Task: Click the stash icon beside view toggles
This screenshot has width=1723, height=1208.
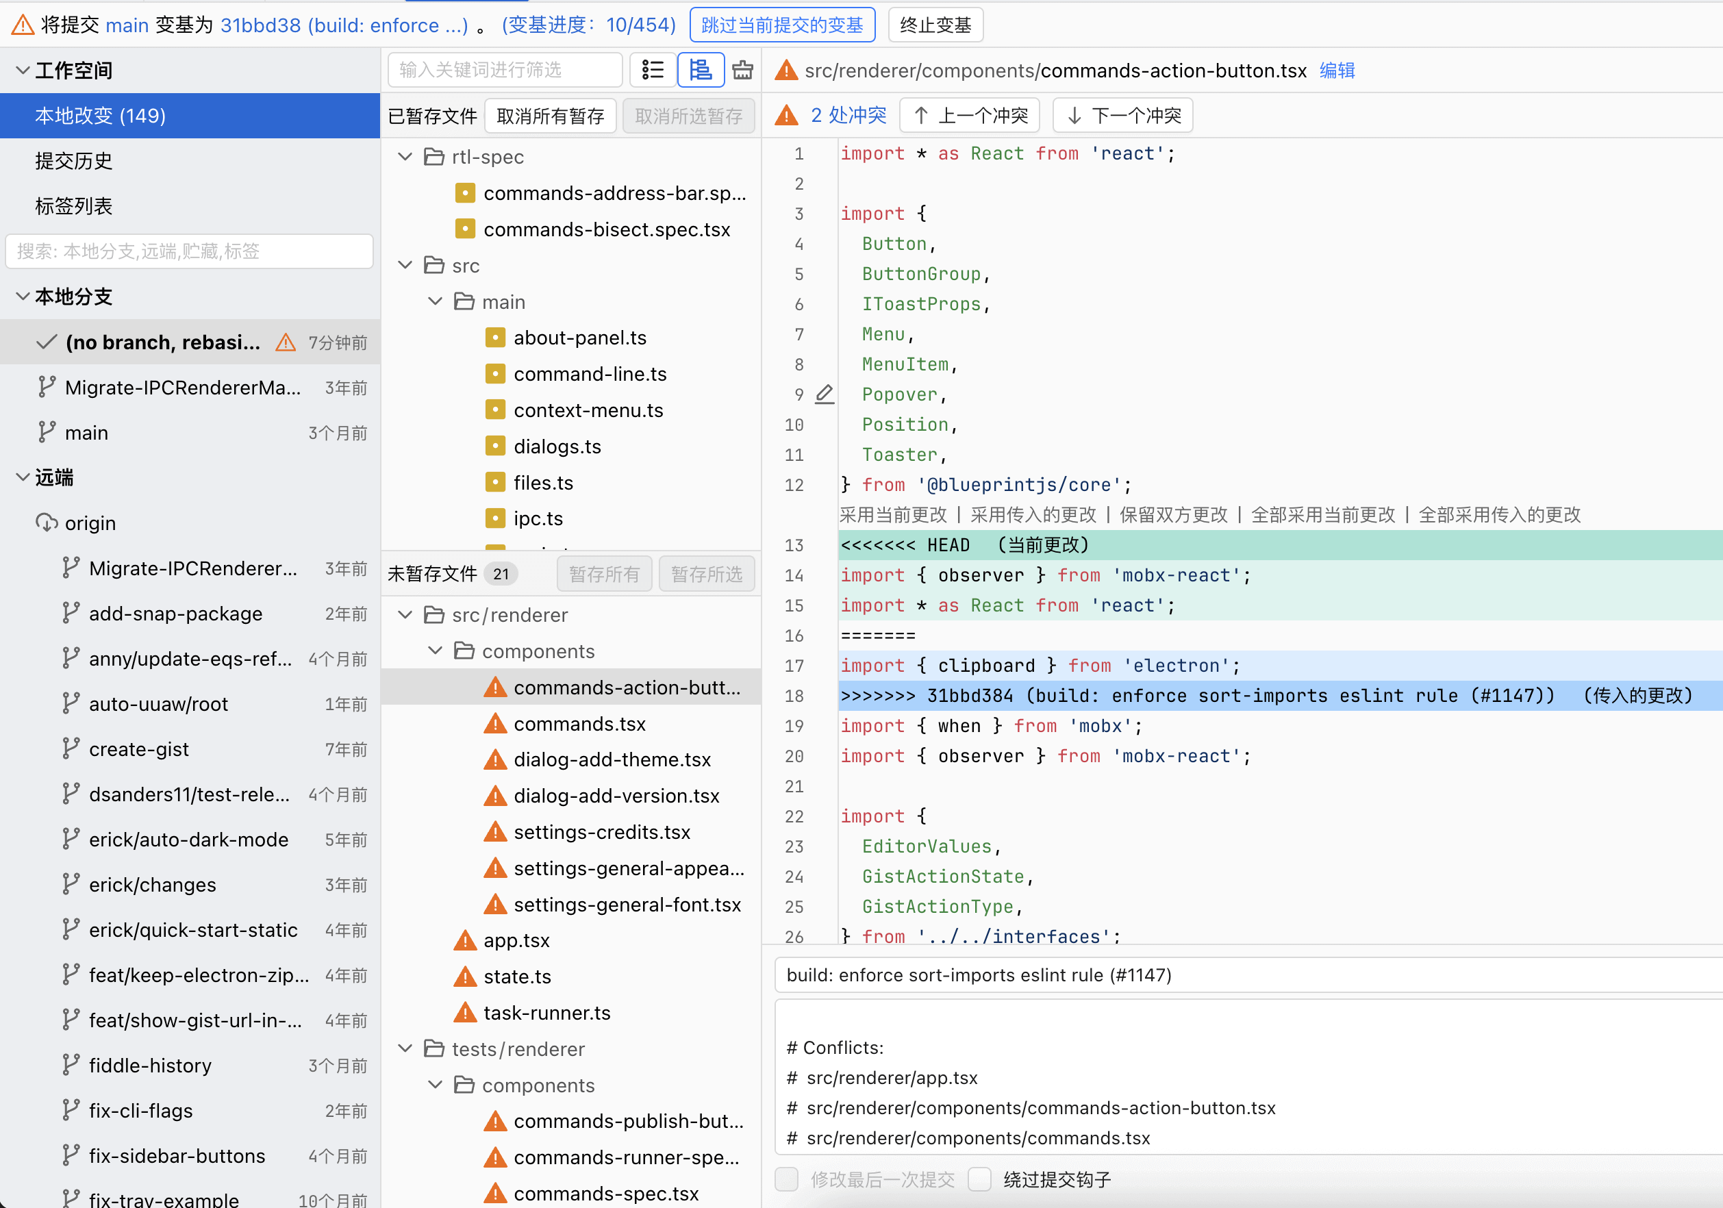Action: click(742, 70)
